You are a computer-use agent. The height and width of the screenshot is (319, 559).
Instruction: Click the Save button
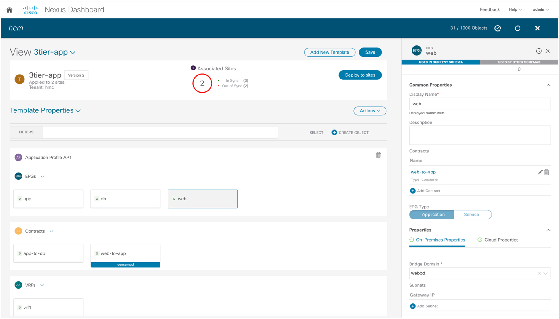370,52
